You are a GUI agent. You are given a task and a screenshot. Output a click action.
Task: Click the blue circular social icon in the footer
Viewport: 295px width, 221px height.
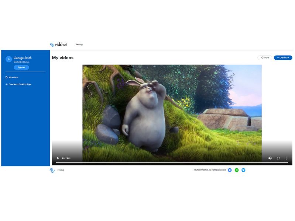click(x=230, y=170)
